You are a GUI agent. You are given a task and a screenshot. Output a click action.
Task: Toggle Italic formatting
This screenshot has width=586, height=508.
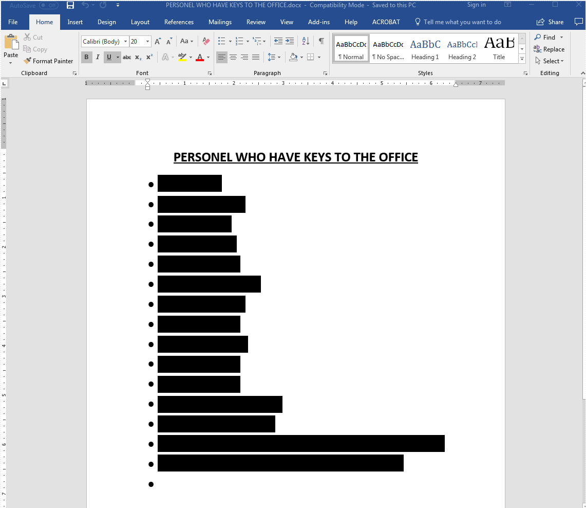click(x=98, y=57)
